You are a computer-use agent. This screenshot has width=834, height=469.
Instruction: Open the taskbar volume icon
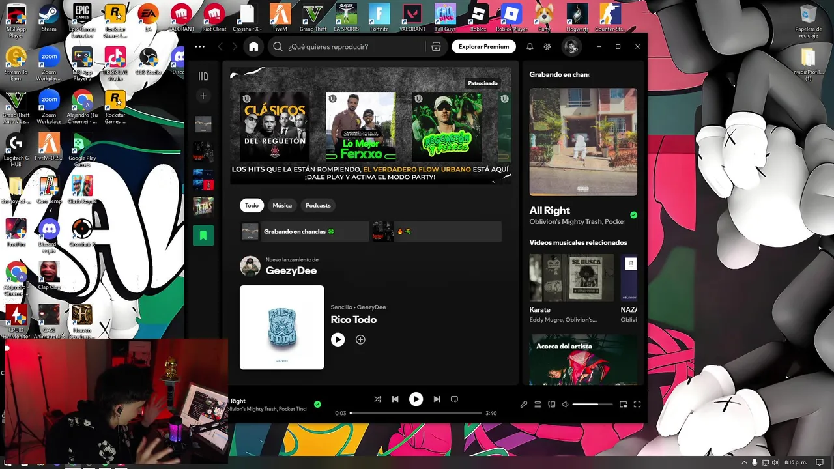[775, 462]
